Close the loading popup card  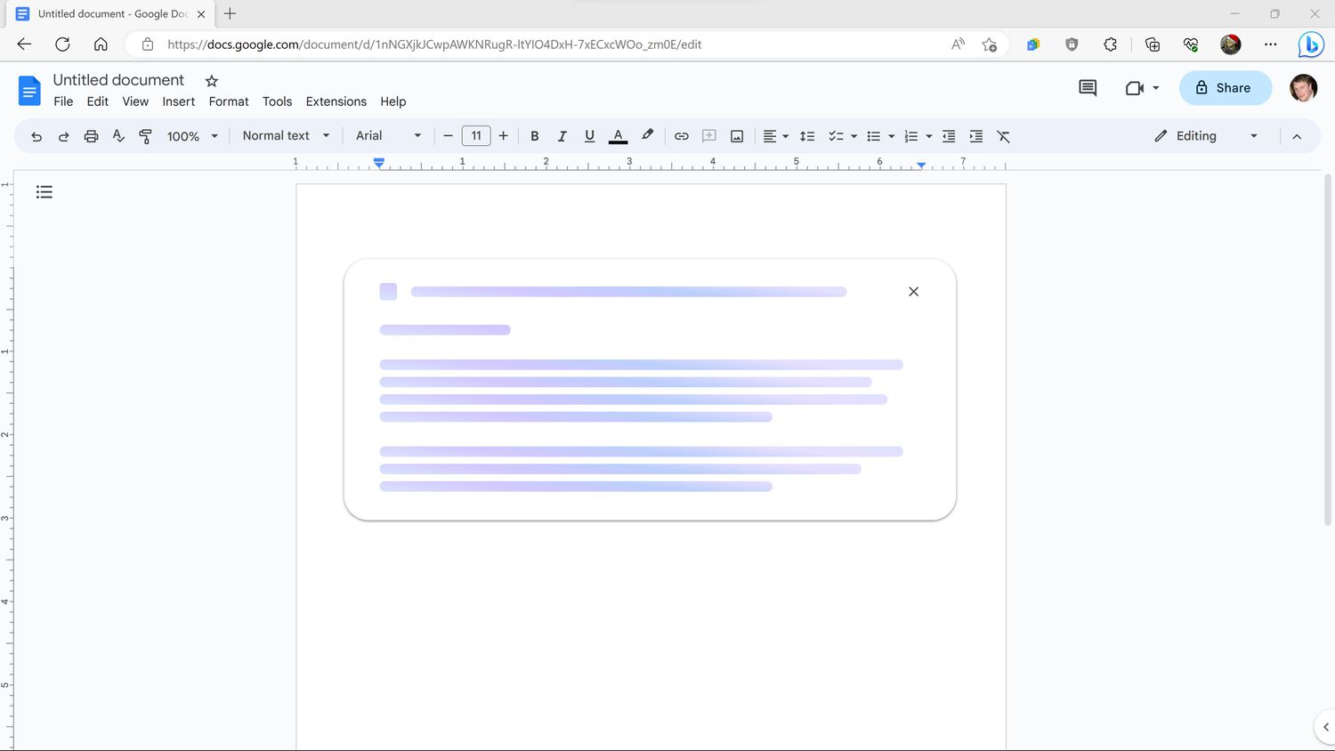913,292
